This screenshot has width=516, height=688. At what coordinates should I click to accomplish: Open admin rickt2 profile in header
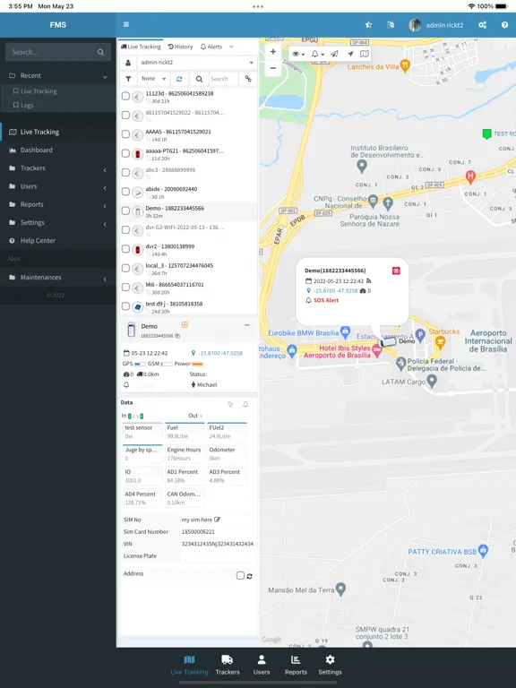click(x=435, y=25)
